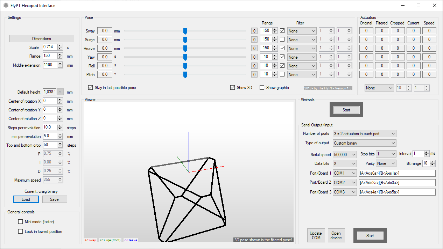This screenshot has width=443, height=249.
Task: Open the Heave filter type dropdown
Action: (302, 49)
